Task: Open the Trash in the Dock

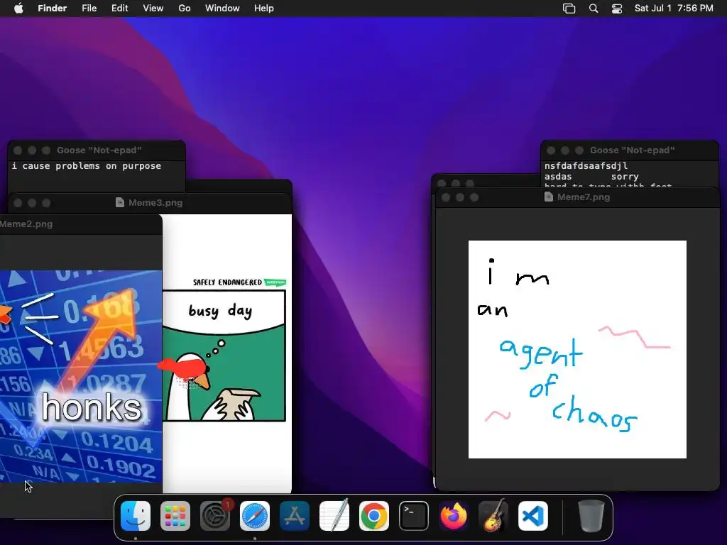Action: coord(591,516)
